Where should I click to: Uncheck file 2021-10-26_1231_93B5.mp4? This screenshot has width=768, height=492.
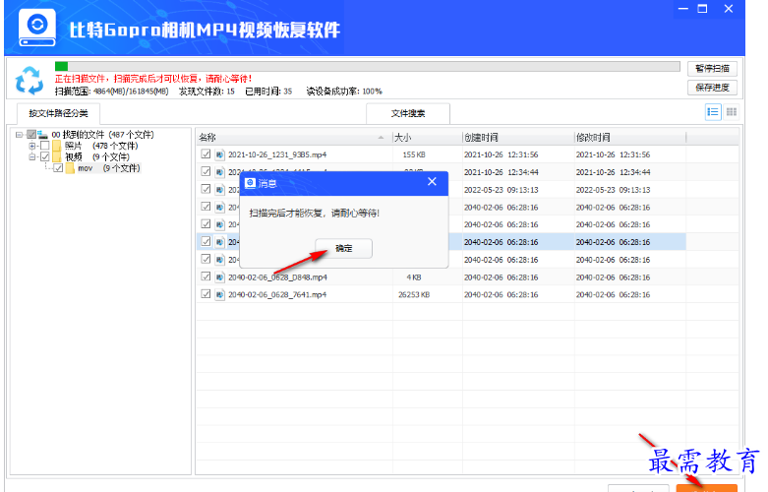(206, 154)
